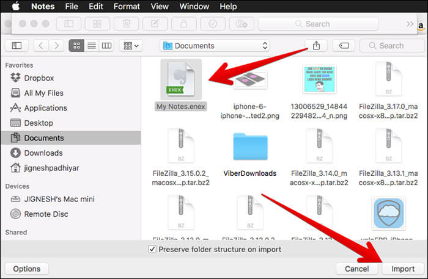The height and width of the screenshot is (279, 428).
Task: Select Desktop in sidebar
Action: point(71,123)
